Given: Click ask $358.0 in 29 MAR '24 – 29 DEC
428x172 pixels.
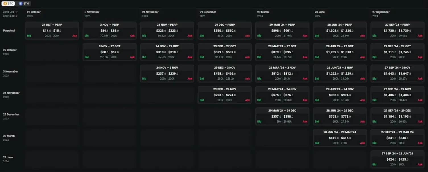Looking at the screenshot, I should pos(288,116).
